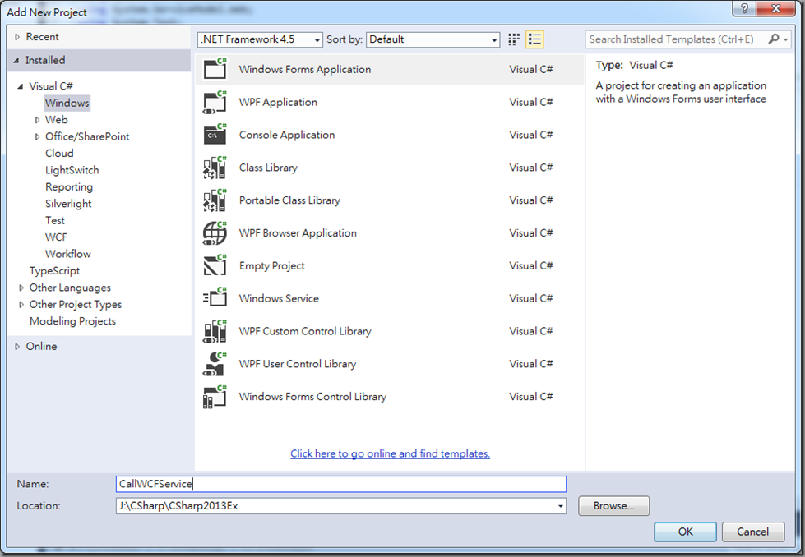Viewport: 805px width, 557px height.
Task: Expand the Office/SharePoint node
Action: tap(37, 137)
